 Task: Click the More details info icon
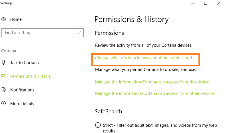click(x=4, y=103)
